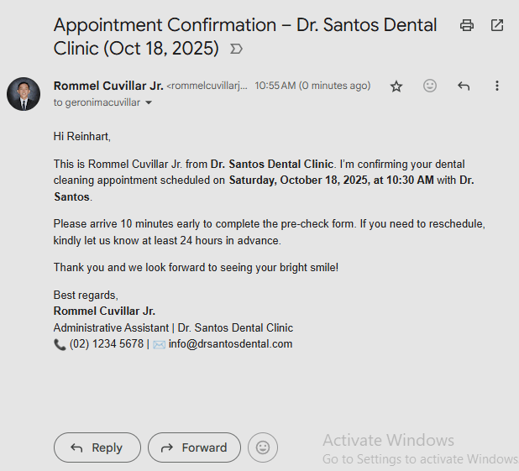Click the Print all icon

click(x=467, y=25)
